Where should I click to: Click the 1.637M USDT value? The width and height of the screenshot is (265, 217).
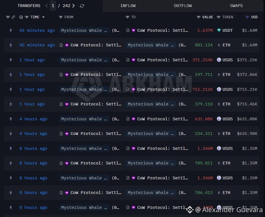[x=205, y=30]
